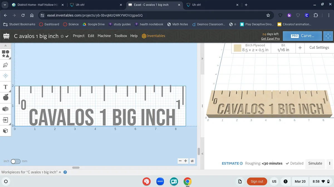Open the Toolbox menu
Screen dimensions: 334x187
pyautogui.click(x=121, y=36)
